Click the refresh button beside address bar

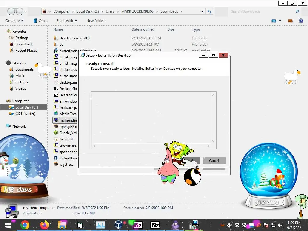209,12
